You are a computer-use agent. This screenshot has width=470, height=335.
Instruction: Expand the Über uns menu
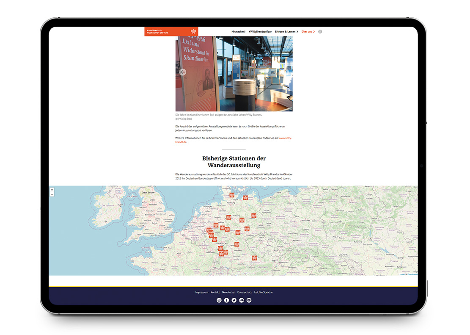pyautogui.click(x=308, y=32)
